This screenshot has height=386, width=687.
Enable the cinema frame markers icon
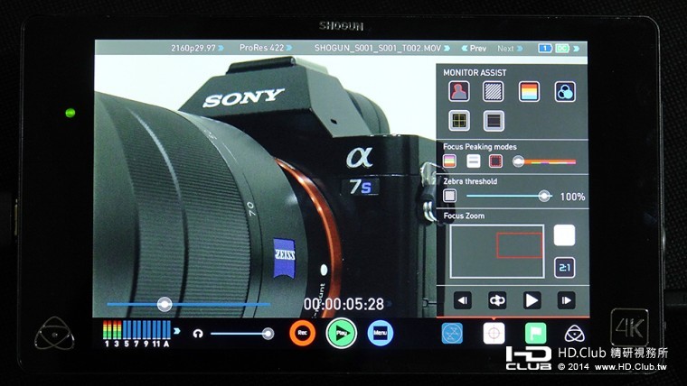pyautogui.click(x=494, y=120)
